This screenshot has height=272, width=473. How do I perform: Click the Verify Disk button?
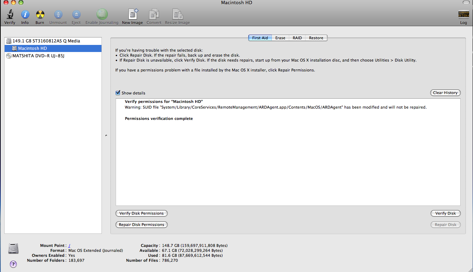[446, 213]
